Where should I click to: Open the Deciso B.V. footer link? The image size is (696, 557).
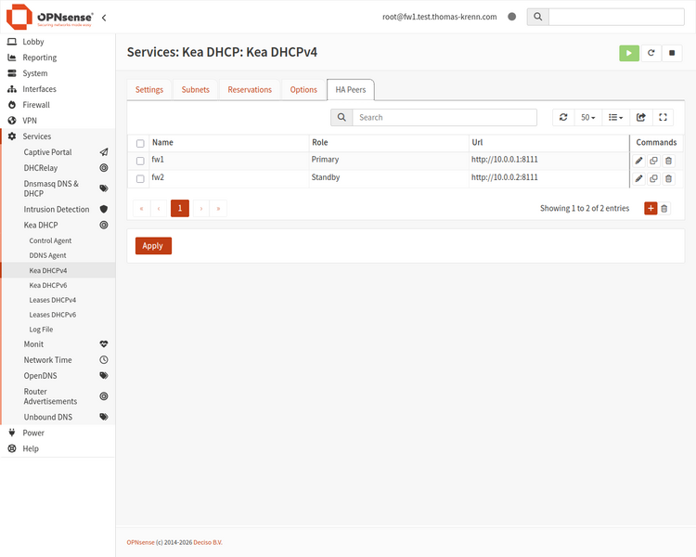tap(208, 542)
